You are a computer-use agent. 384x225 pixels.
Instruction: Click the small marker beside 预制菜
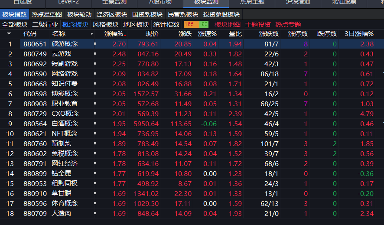coord(95,143)
